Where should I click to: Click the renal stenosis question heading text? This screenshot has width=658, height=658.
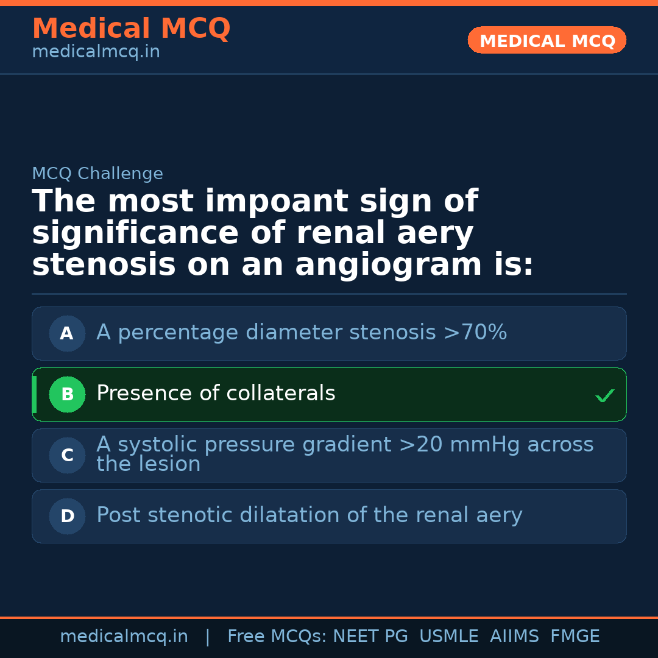(283, 233)
